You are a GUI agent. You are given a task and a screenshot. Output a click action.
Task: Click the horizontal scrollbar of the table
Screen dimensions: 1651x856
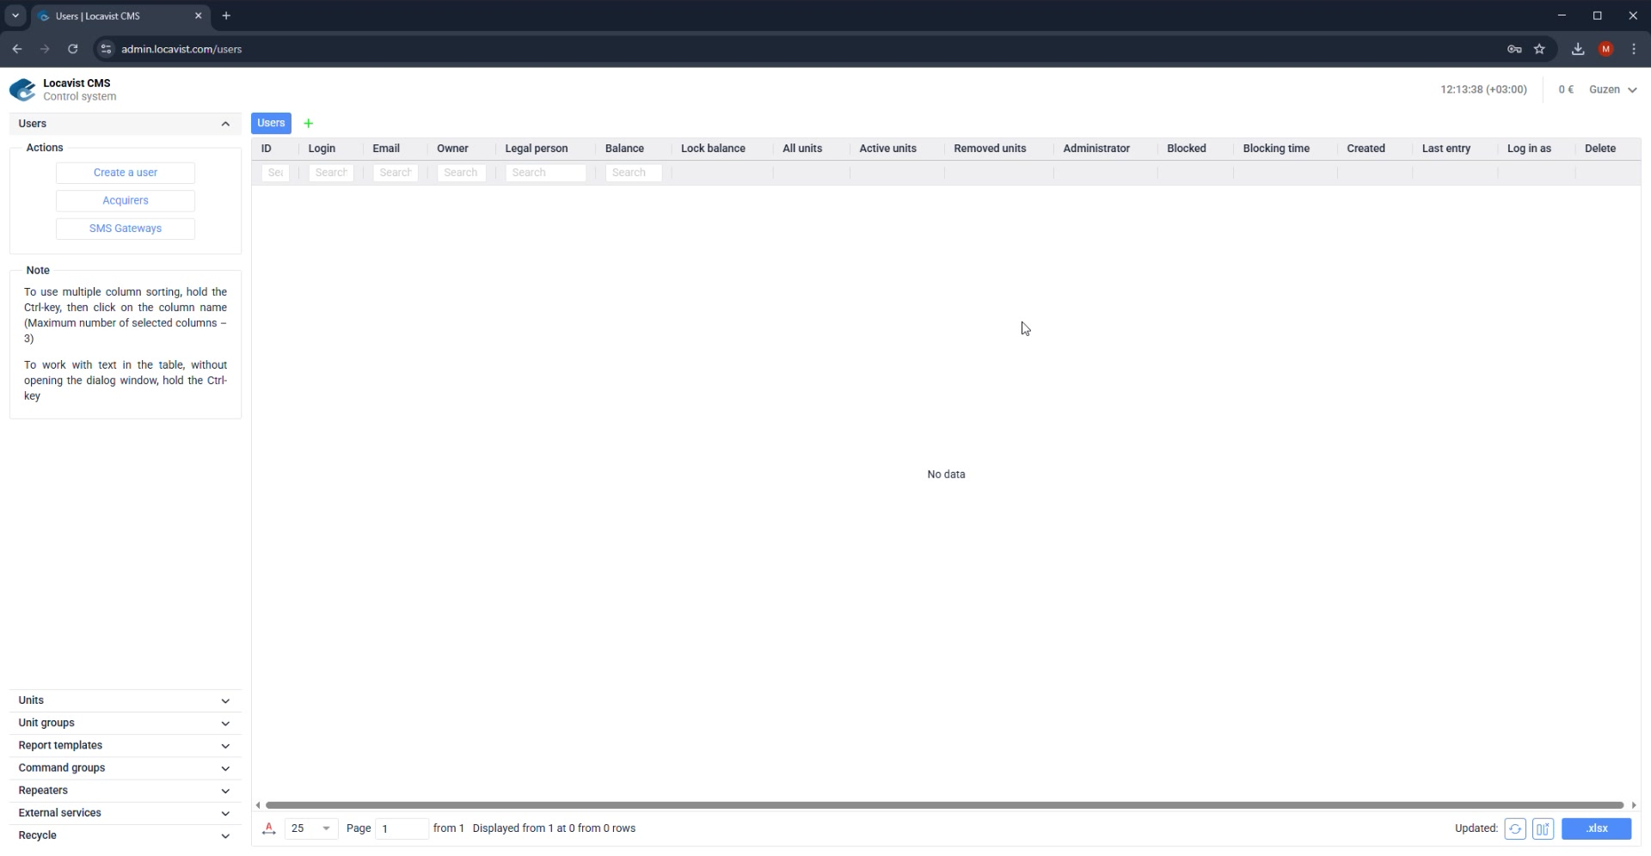(944, 806)
